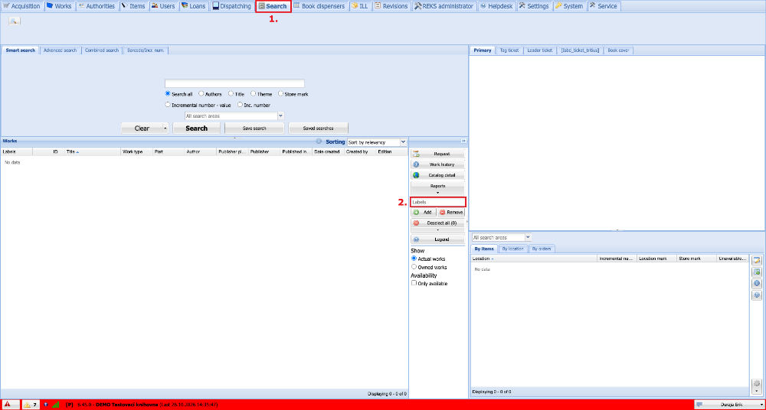Switch to the By location tab
Screen dimensions: 766x410
pyautogui.click(x=513, y=249)
